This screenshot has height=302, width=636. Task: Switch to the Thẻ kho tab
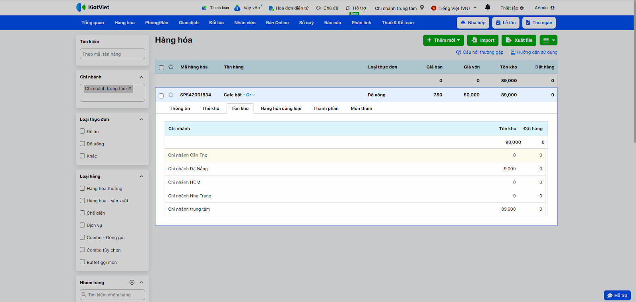[211, 108]
